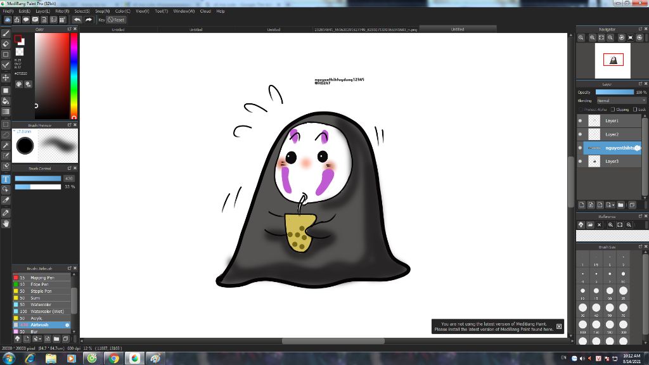
Task: Open gear settings of Airbrush brush
Action: coord(67,325)
